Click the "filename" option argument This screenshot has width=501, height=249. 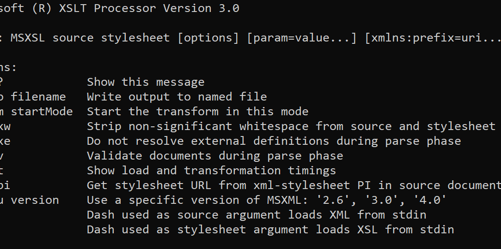point(38,97)
